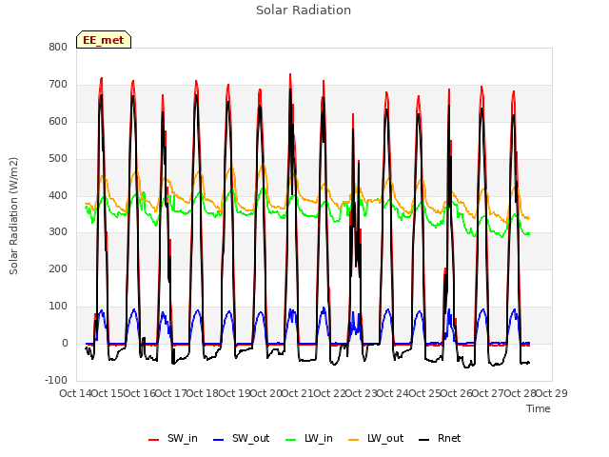Click the 300 y-axis tick label
Screen dimensions: 609x457
(x=58, y=232)
